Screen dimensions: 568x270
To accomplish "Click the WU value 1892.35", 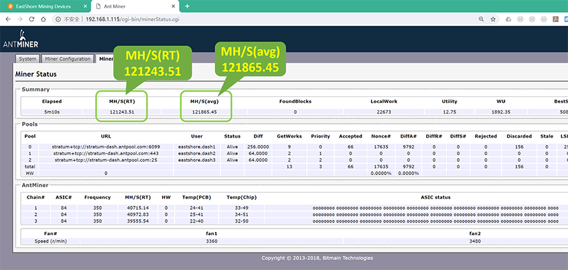I will click(x=501, y=112).
